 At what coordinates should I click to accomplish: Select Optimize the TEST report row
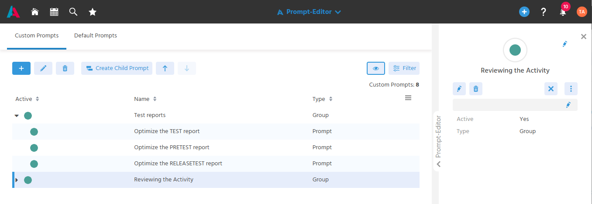pos(216,131)
